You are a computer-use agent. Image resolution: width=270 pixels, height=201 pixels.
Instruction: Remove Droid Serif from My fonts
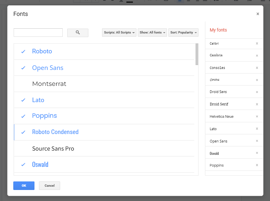pyautogui.click(x=257, y=104)
